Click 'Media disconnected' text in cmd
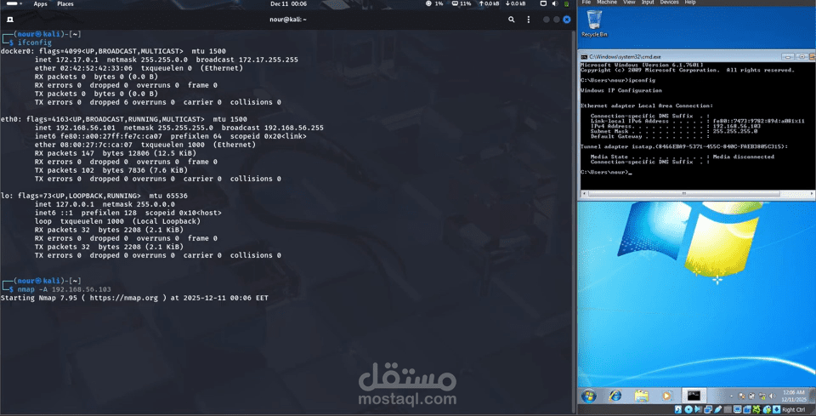Viewport: 816px width, 416px height. [743, 157]
